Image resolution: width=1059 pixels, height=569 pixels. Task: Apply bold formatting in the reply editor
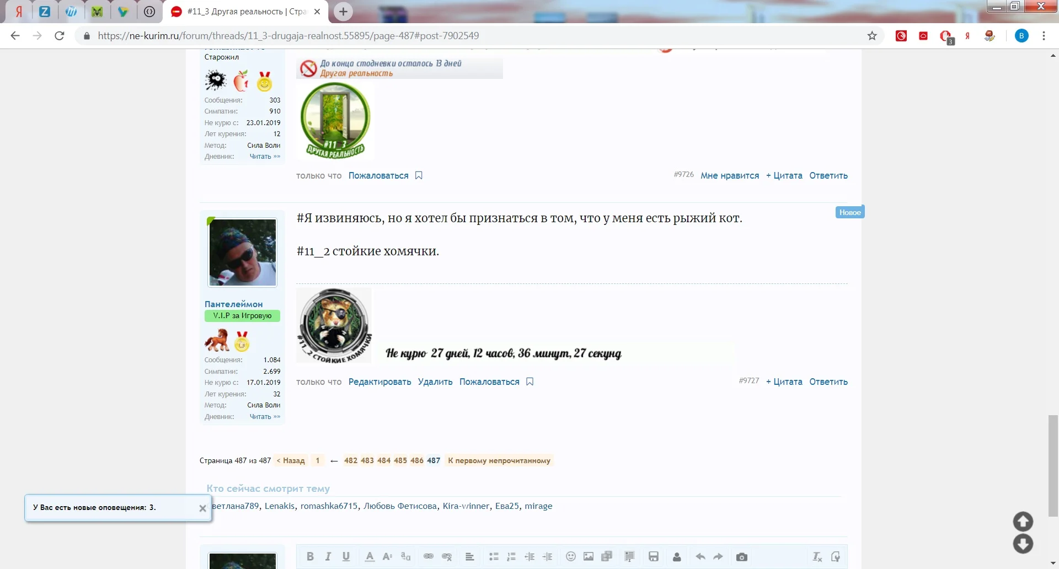point(310,556)
